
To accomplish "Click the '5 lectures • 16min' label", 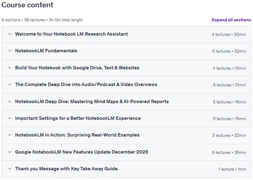I will tap(229, 102).
